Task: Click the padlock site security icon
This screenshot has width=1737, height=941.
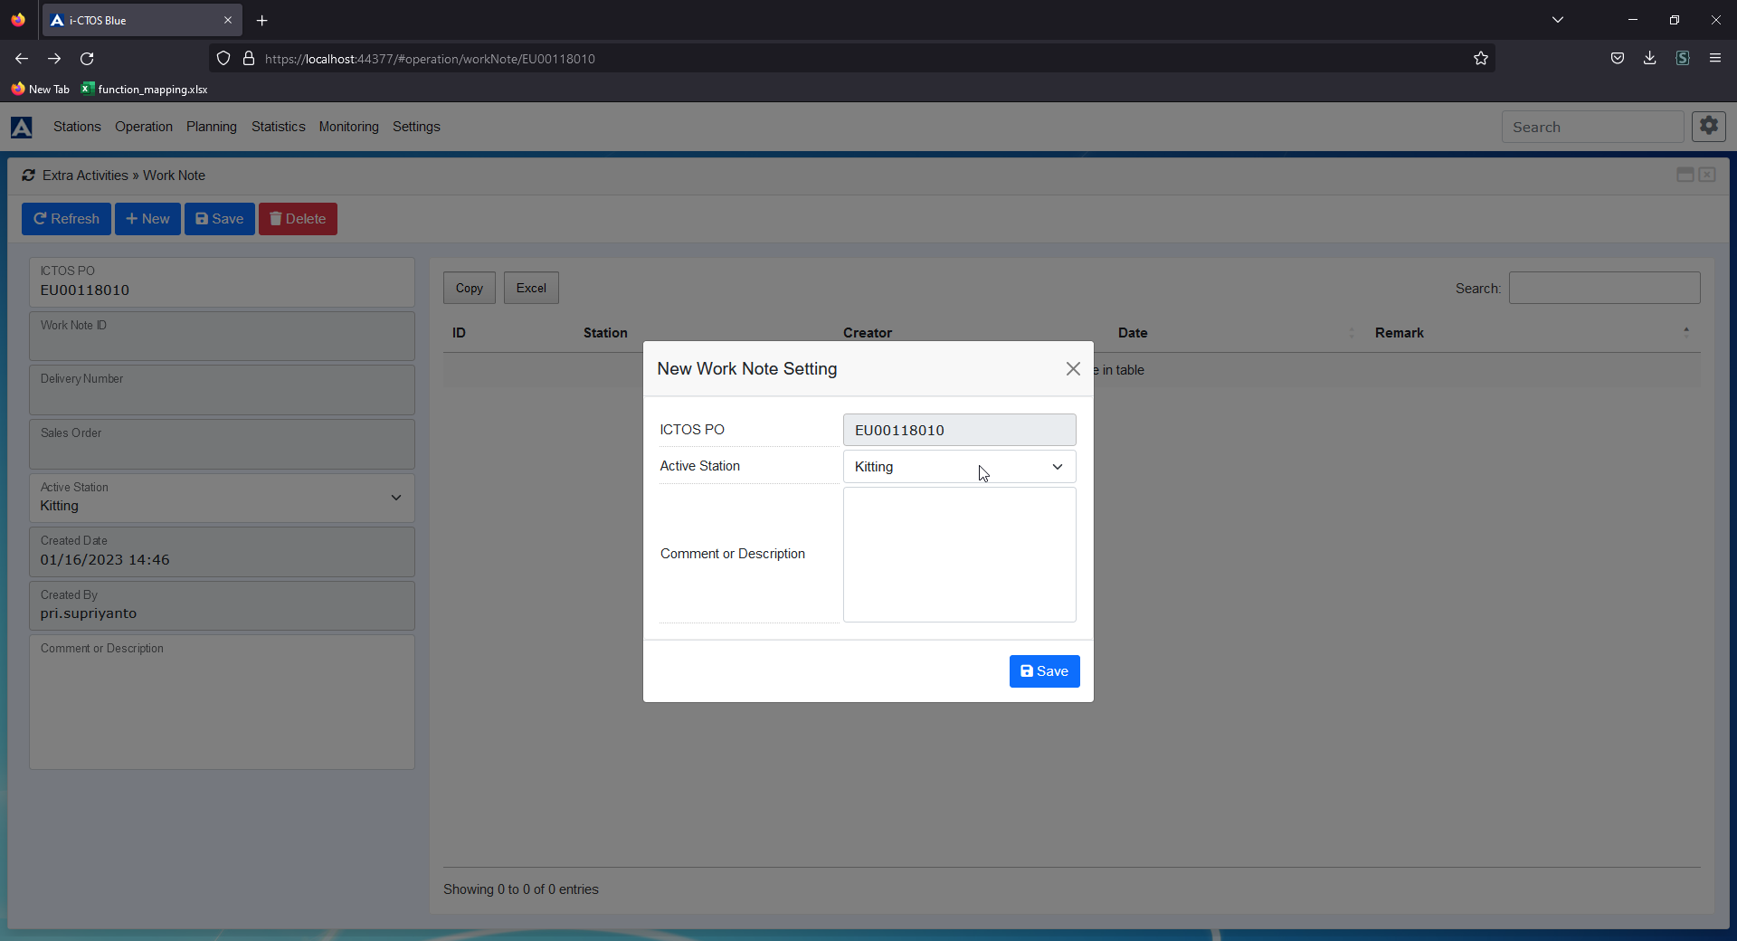Action: coord(249,59)
